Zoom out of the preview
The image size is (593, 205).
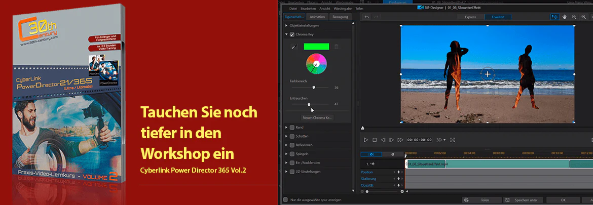[x=574, y=17]
